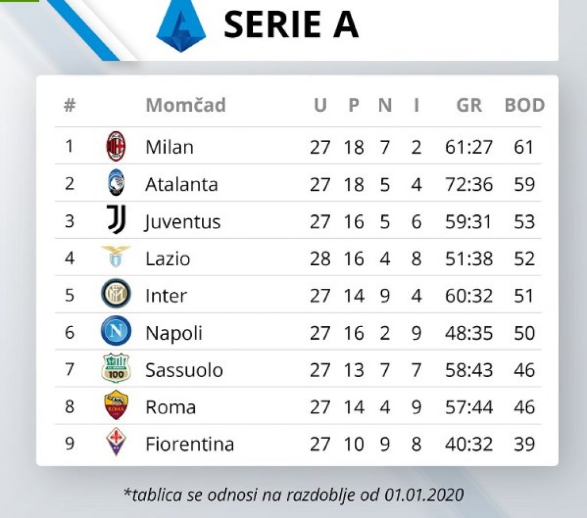Select the Fiorentina team name
This screenshot has width=587, height=518.
[x=190, y=444]
